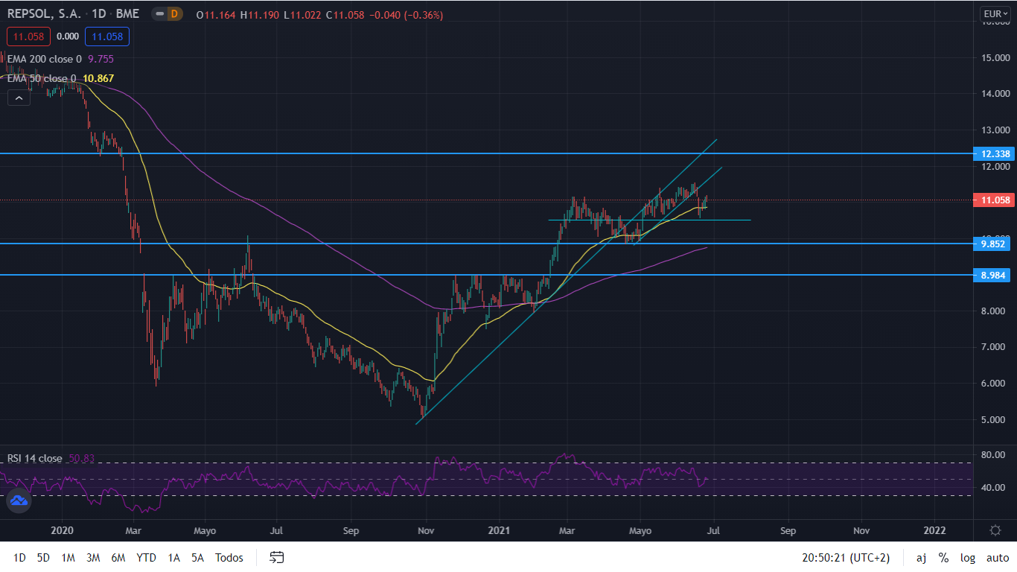Collapse the indicator legend chevron
The image size is (1017, 572).
pyautogui.click(x=19, y=98)
